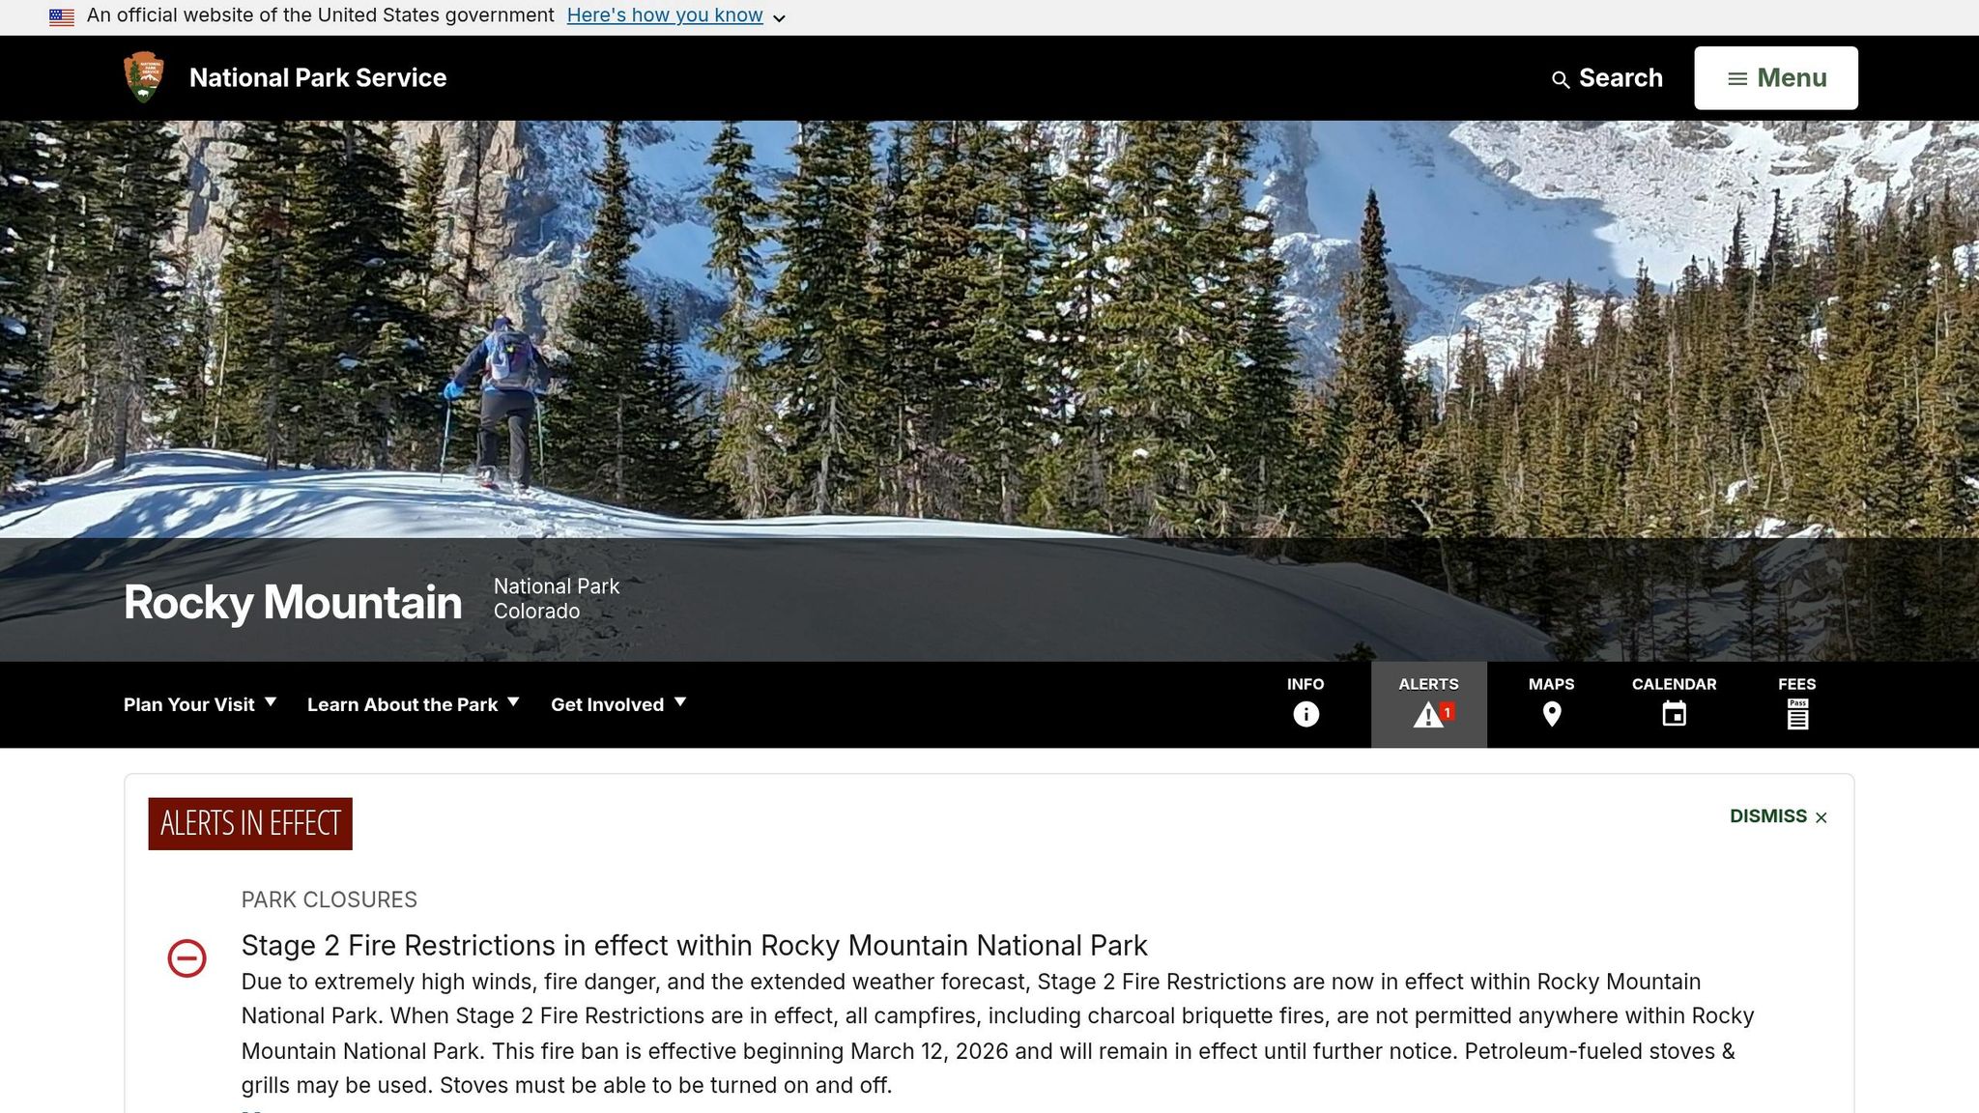Click the ALERTS IN EFFECT label
The image size is (1979, 1113).
click(250, 824)
